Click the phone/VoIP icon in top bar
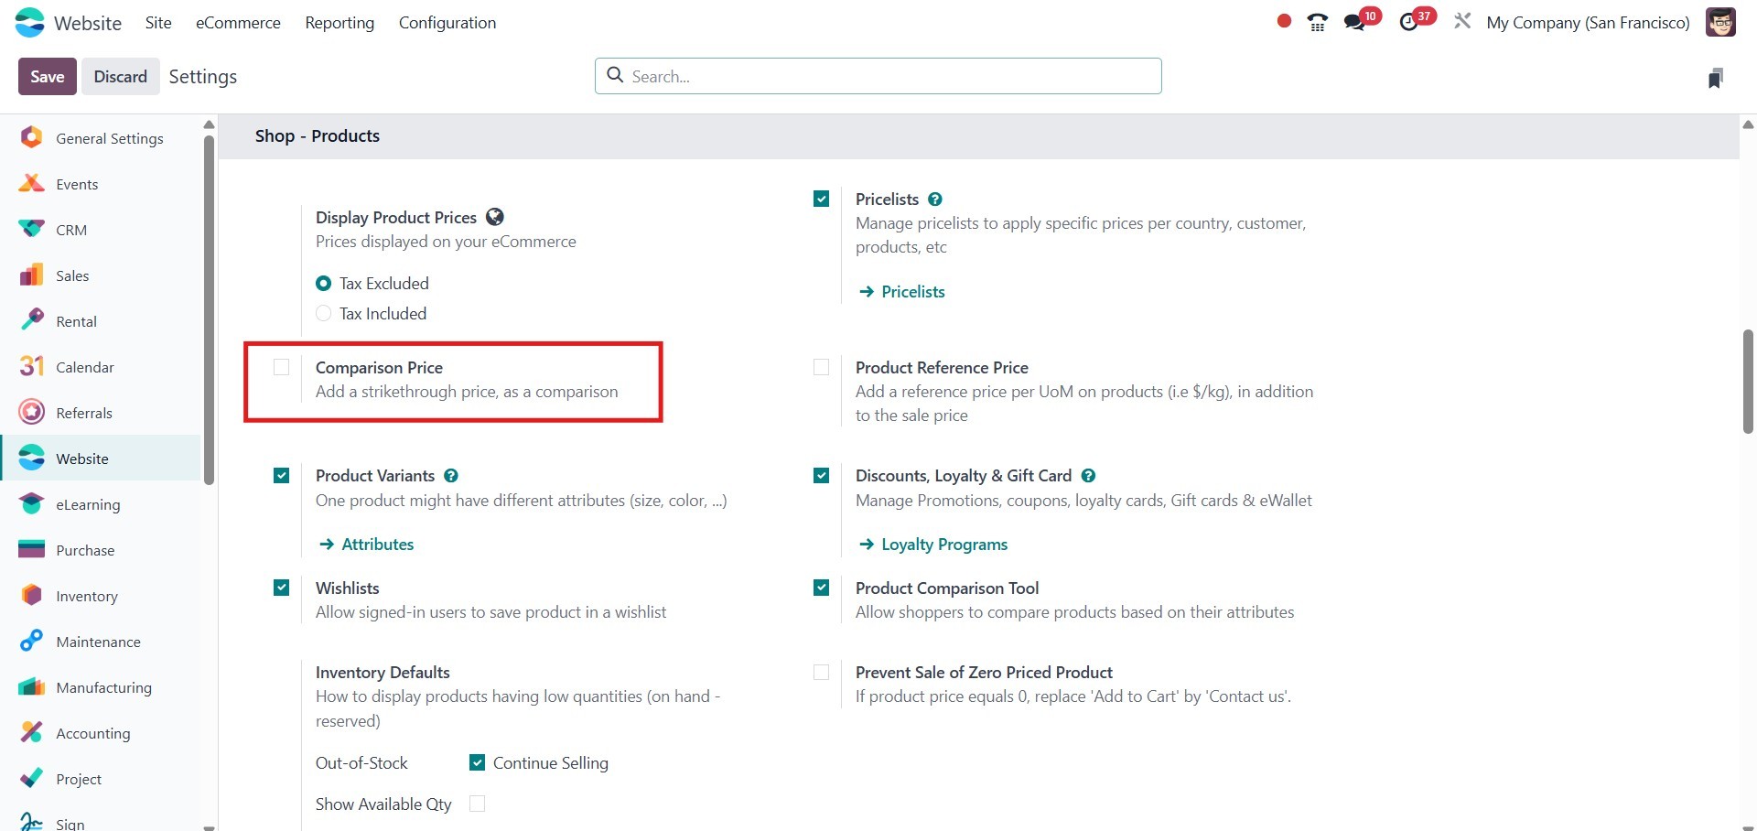Viewport: 1757px width, 831px height. 1317,23
